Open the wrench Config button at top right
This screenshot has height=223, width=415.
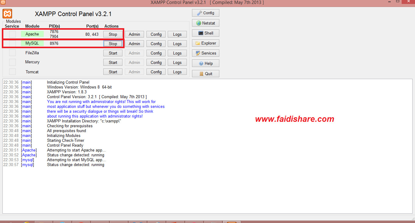[206, 13]
